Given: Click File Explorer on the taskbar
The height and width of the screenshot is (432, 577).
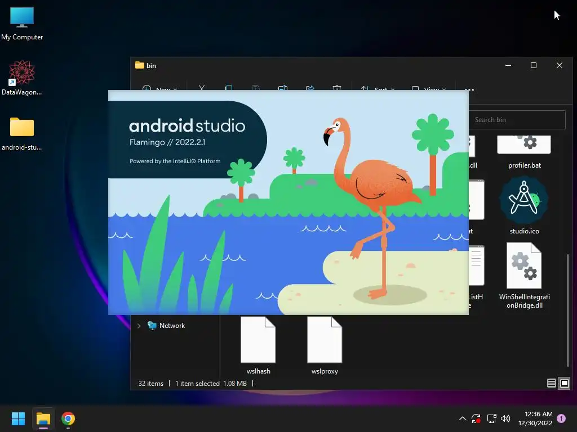Looking at the screenshot, I should pos(43,418).
